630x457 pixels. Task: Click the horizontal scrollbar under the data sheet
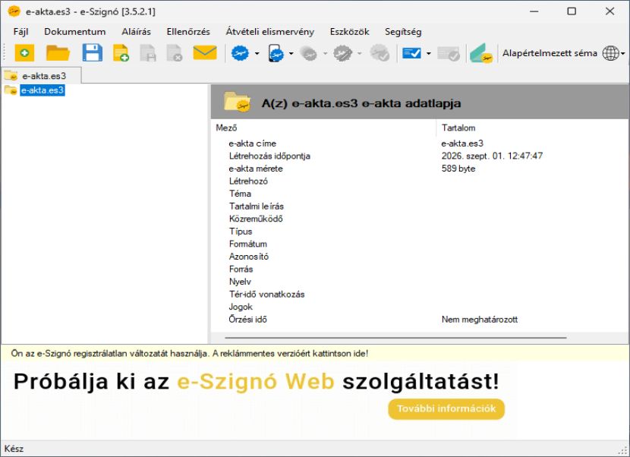[395, 338]
